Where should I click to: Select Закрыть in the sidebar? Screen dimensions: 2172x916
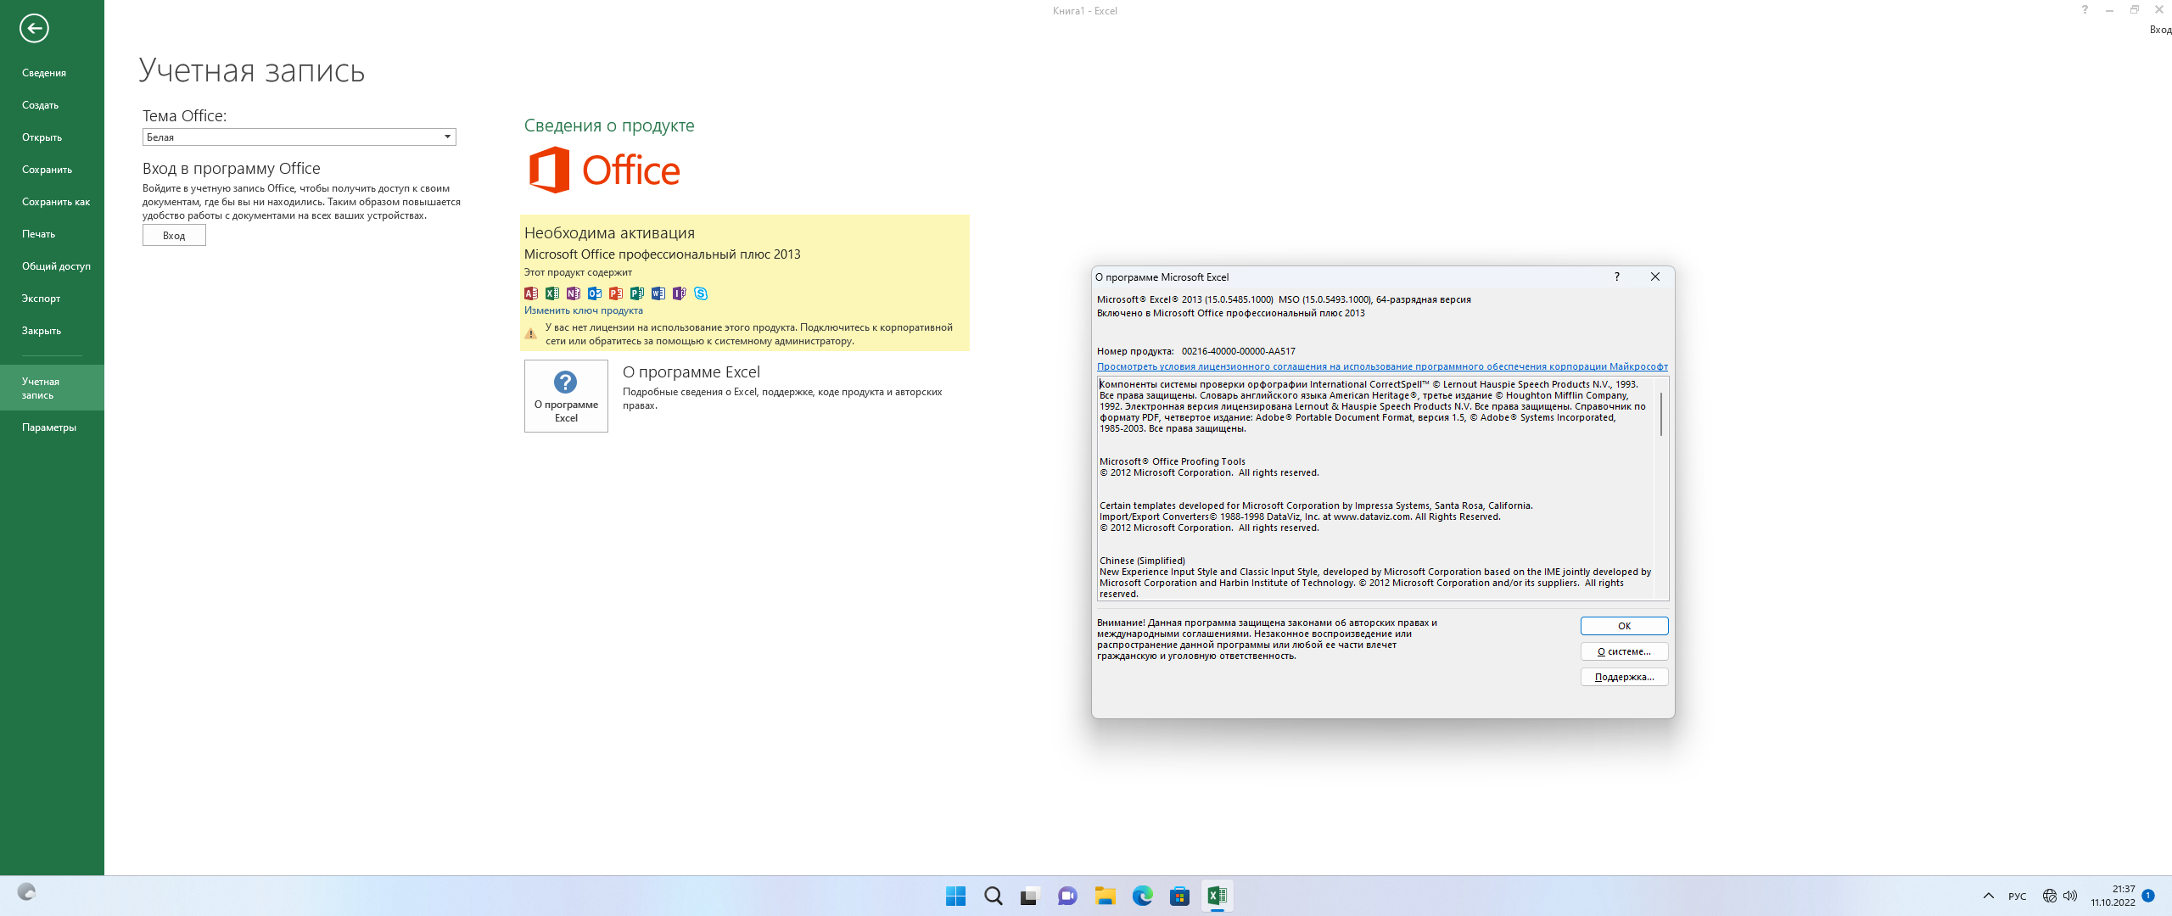(52, 331)
